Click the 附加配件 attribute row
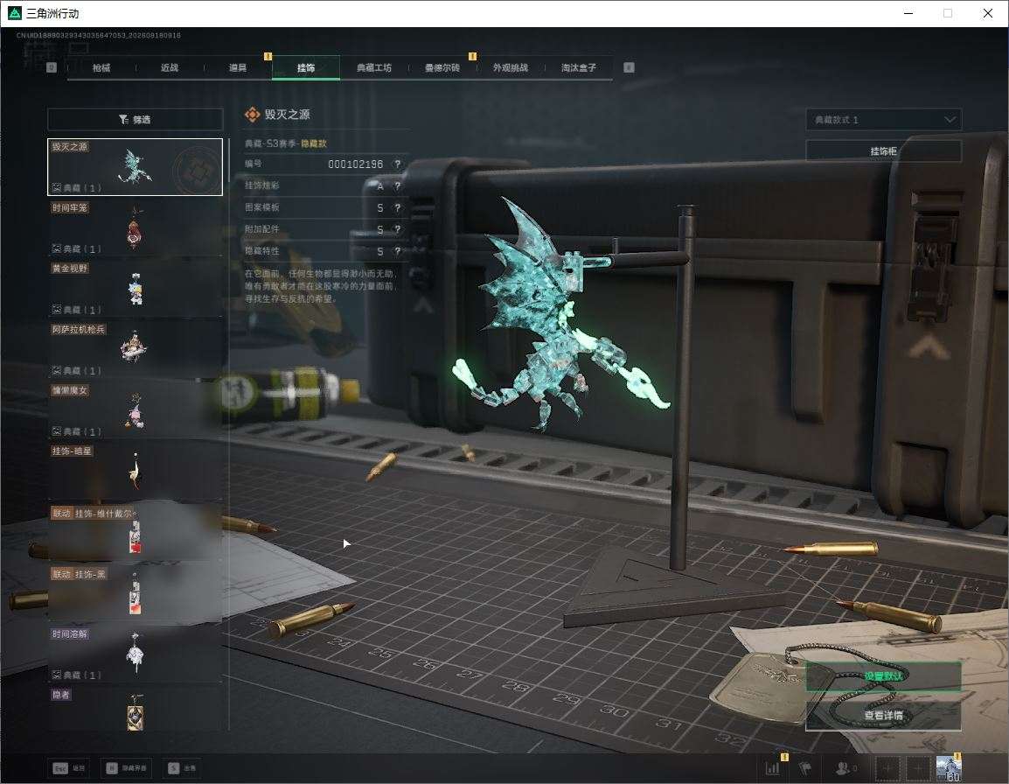 (x=324, y=229)
